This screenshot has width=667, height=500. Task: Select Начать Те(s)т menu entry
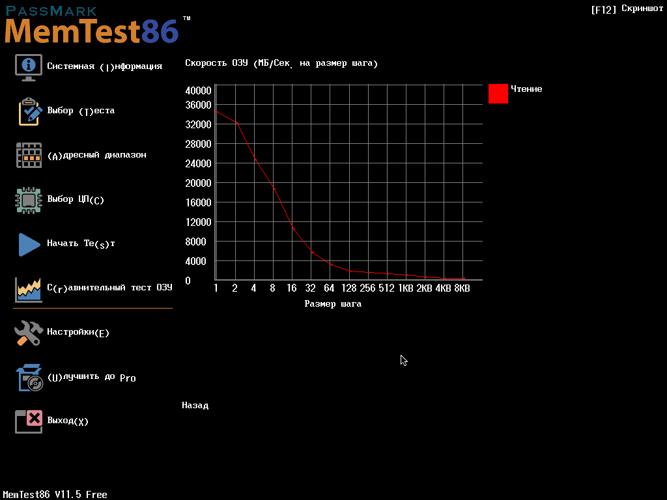81,243
